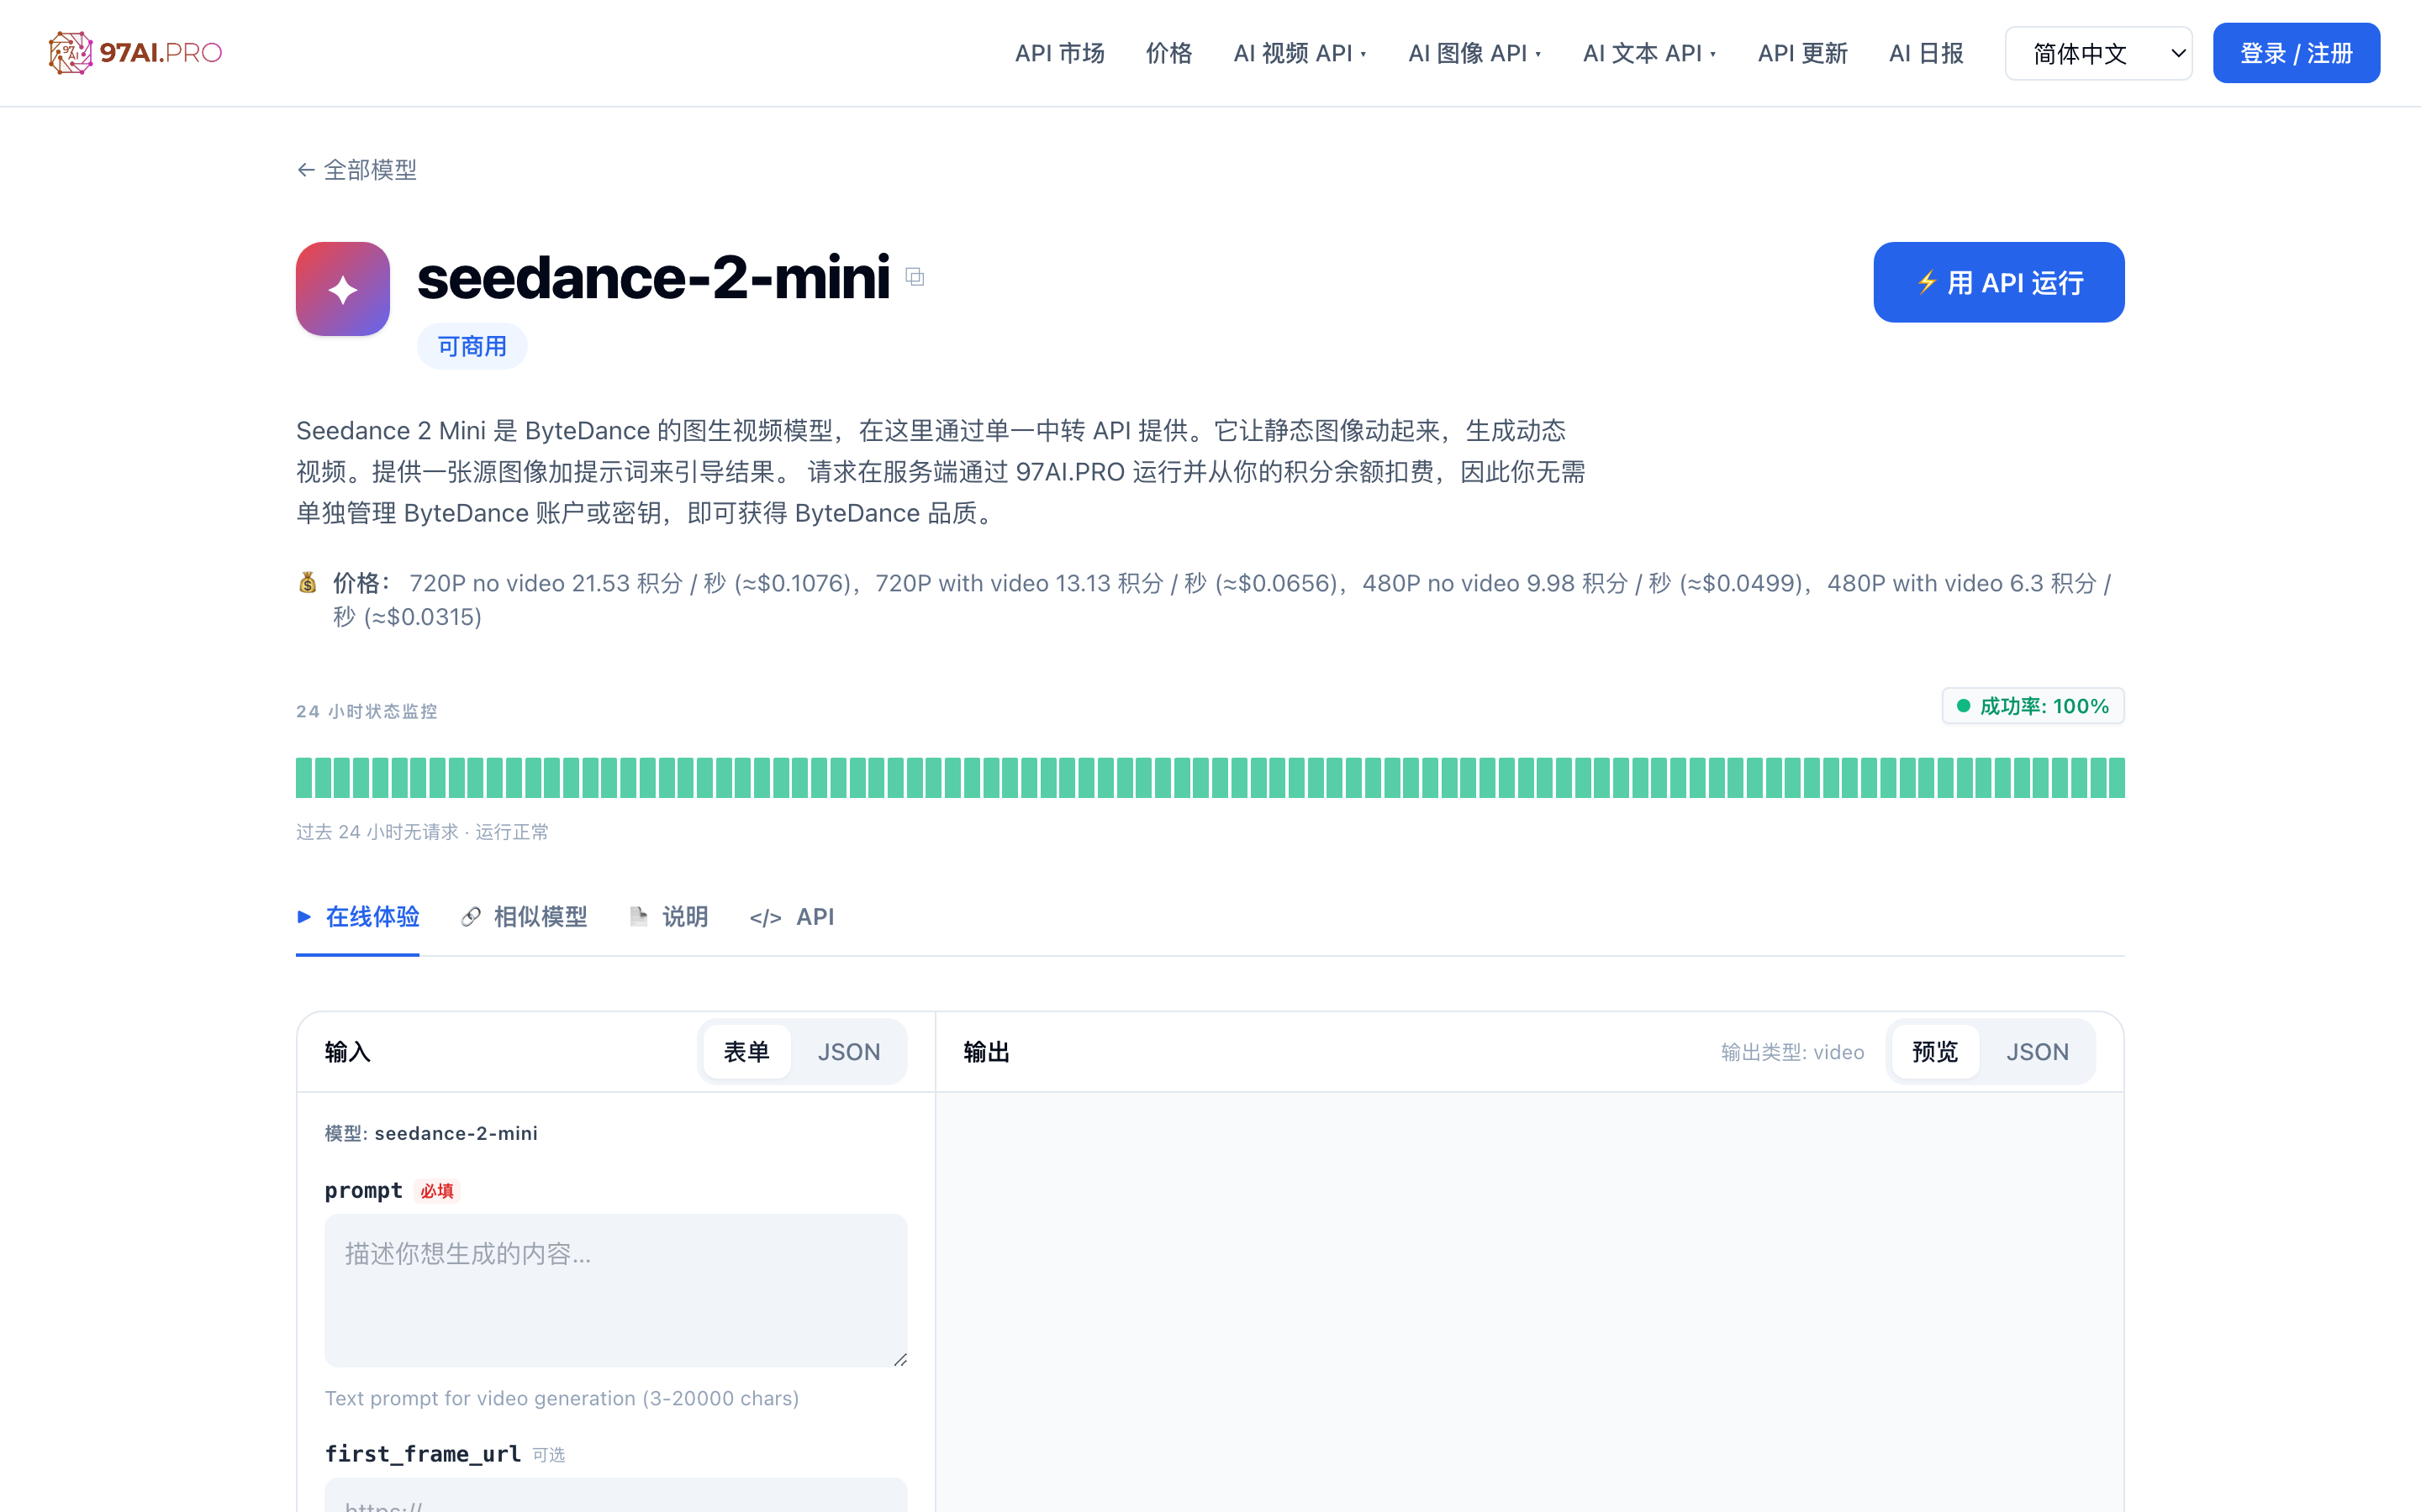2421x1512 pixels.
Task: Open AI 日报 in navigation
Action: (1926, 53)
